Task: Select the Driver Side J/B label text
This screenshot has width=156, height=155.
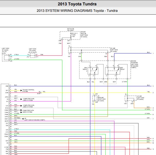Action: click(x=84, y=34)
